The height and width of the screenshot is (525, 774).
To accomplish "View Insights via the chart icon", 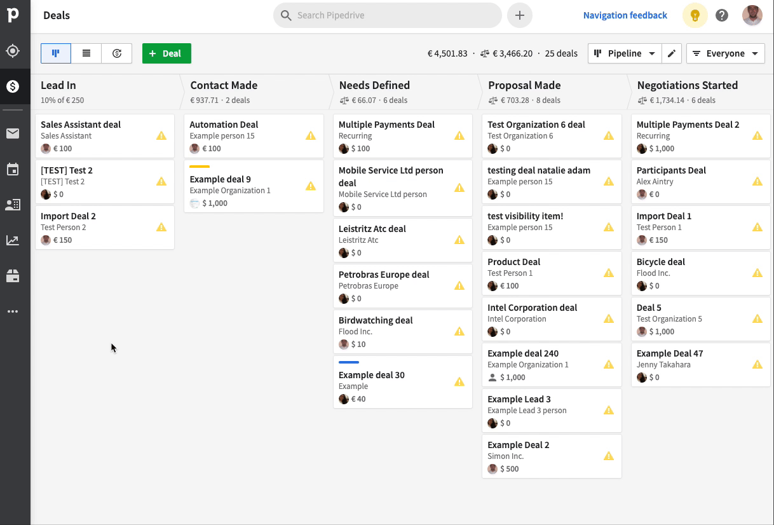I will pyautogui.click(x=15, y=240).
